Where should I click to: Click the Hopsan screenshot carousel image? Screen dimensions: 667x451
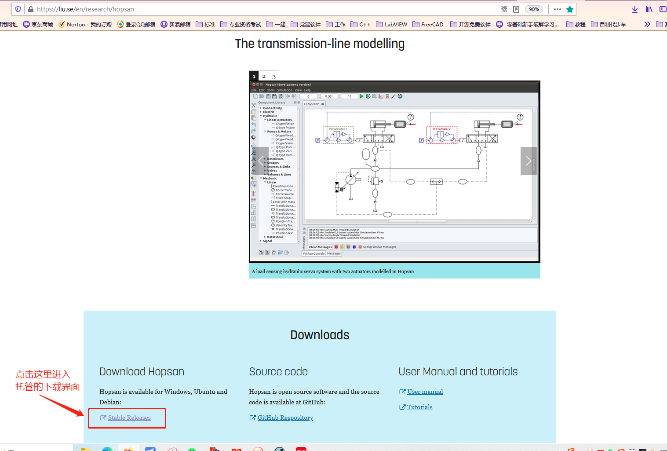tap(394, 172)
